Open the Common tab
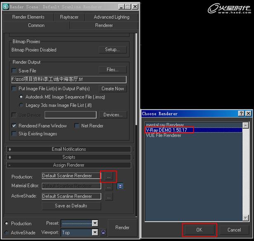The image size is (254, 241). coord(36,25)
